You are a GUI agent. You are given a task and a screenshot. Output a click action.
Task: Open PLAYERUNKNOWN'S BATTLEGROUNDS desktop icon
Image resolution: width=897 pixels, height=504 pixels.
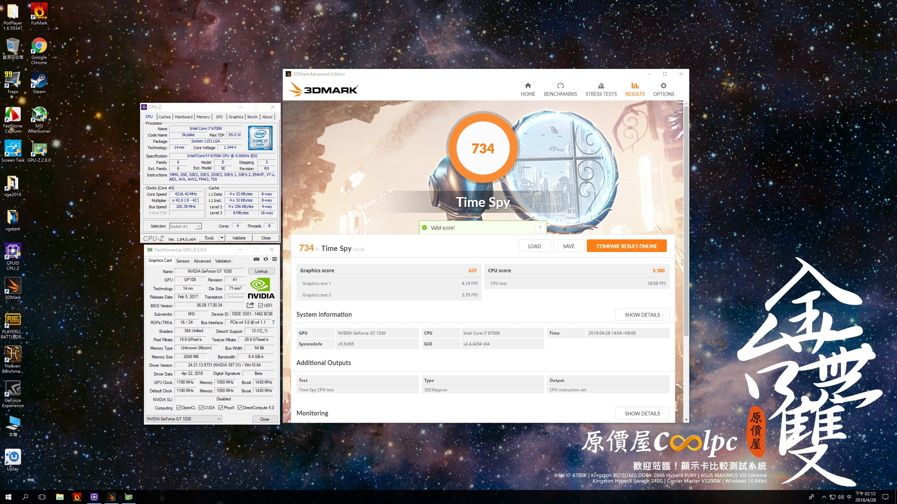click(13, 325)
